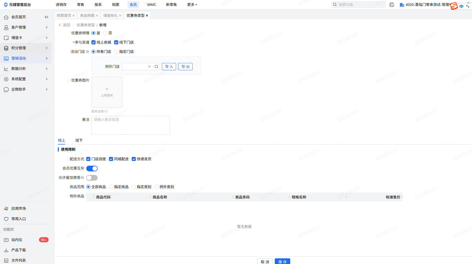Select the 指定门店 radio option
The height and width of the screenshot is (264, 472).
tap(116, 52)
